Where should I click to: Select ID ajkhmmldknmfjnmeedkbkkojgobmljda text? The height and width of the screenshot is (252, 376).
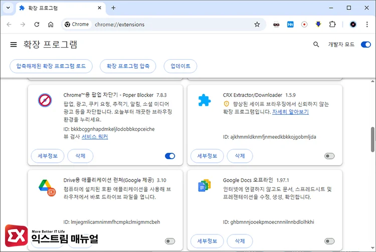click(x=269, y=137)
